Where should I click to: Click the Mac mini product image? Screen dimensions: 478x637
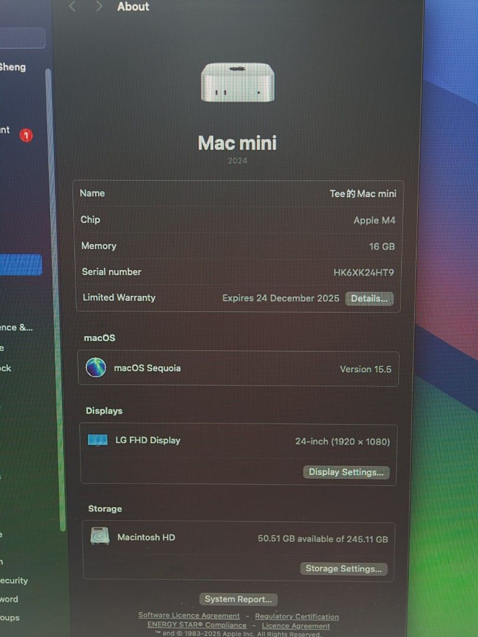pyautogui.click(x=238, y=83)
